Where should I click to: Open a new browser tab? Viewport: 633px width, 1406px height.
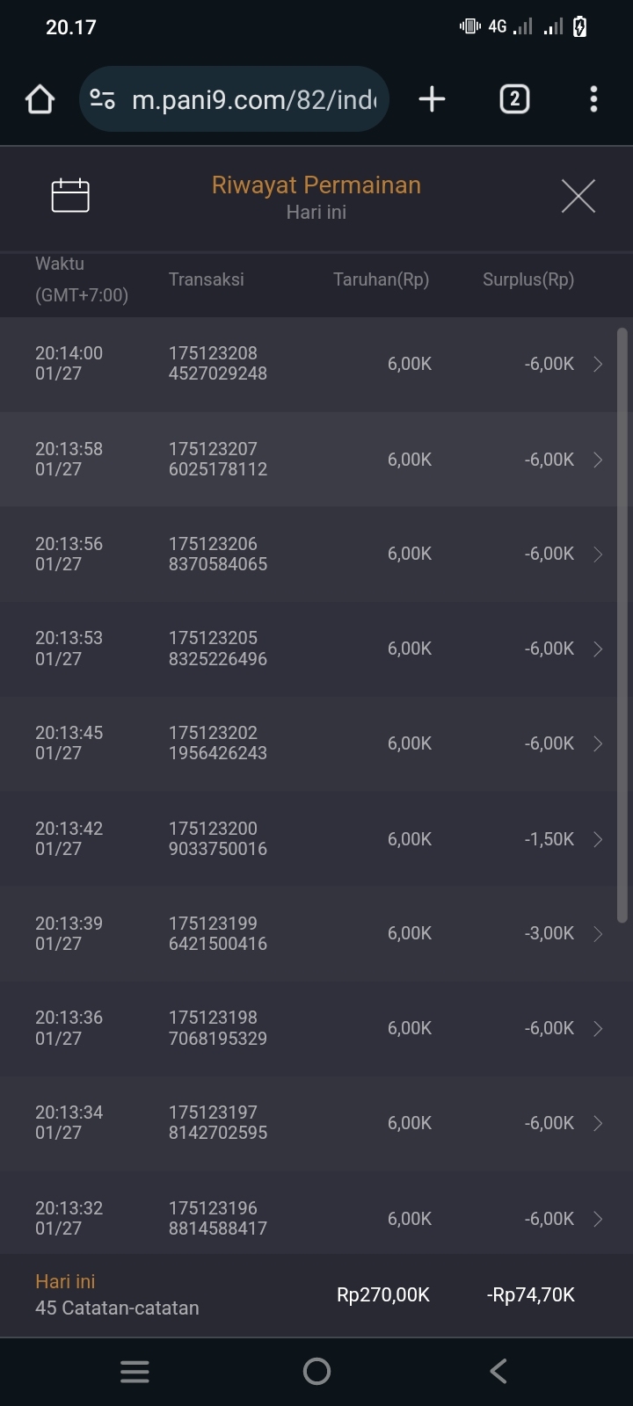432,99
